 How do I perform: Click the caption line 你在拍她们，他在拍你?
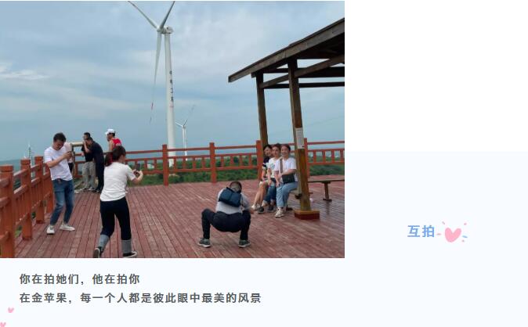click(79, 279)
